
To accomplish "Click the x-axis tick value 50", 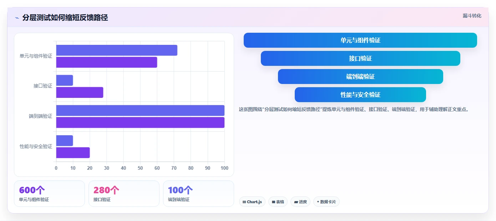I will point(140,168).
